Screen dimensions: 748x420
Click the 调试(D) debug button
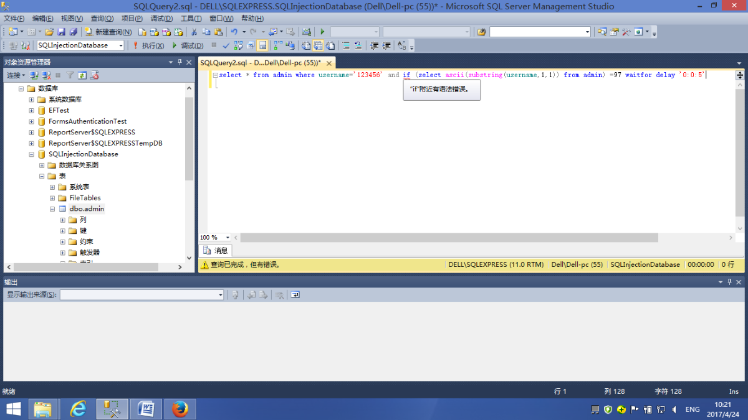[187, 45]
